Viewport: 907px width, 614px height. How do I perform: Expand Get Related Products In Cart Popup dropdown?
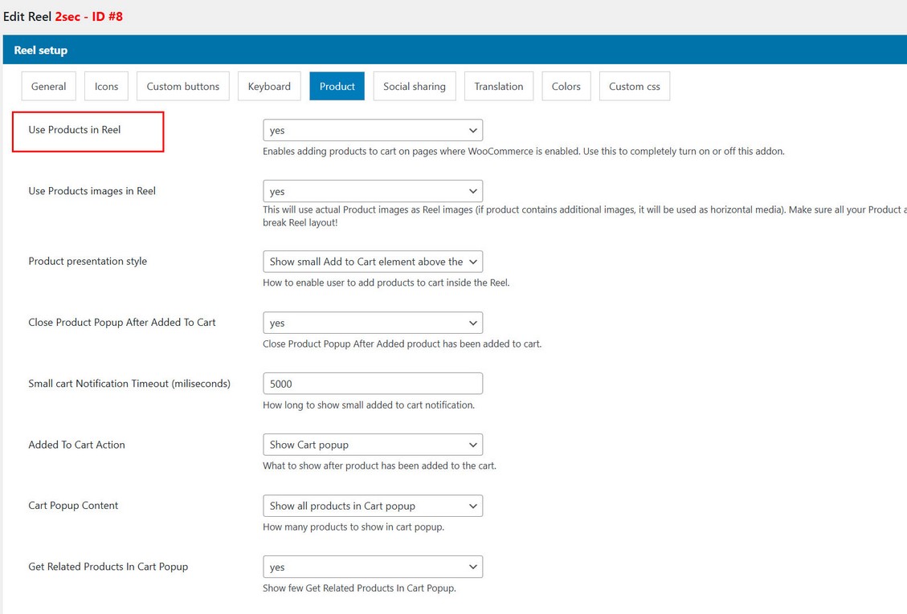[373, 567]
